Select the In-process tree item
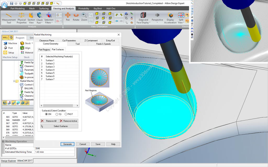 pos(29,77)
